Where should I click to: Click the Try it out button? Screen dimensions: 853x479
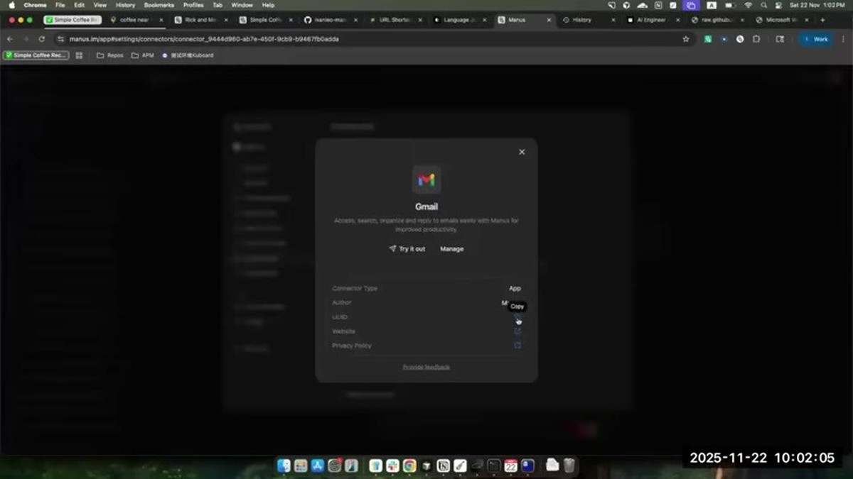tap(407, 249)
